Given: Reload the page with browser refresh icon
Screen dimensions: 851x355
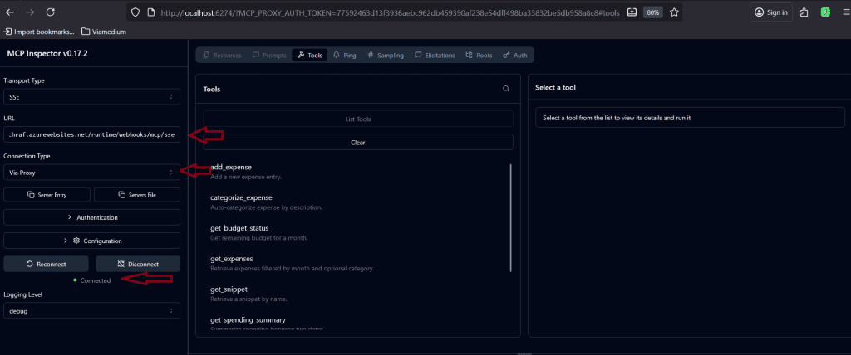Looking at the screenshot, I should point(51,12).
